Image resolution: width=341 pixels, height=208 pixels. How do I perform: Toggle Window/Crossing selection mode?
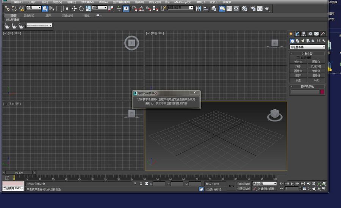coord(66,8)
